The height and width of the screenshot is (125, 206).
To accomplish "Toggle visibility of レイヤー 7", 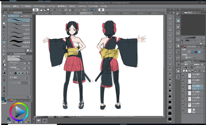I will (x=183, y=76).
